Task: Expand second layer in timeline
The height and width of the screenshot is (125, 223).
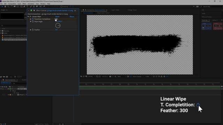Action: (8, 95)
